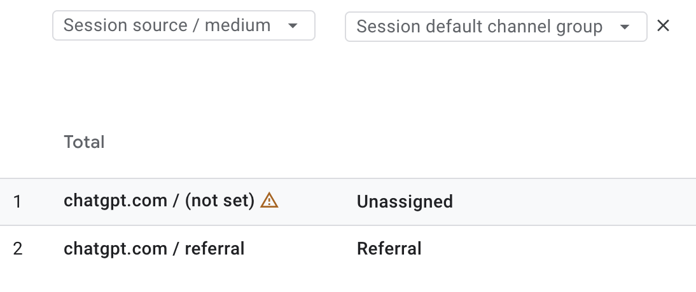Click row number 2 in the table

(18, 248)
